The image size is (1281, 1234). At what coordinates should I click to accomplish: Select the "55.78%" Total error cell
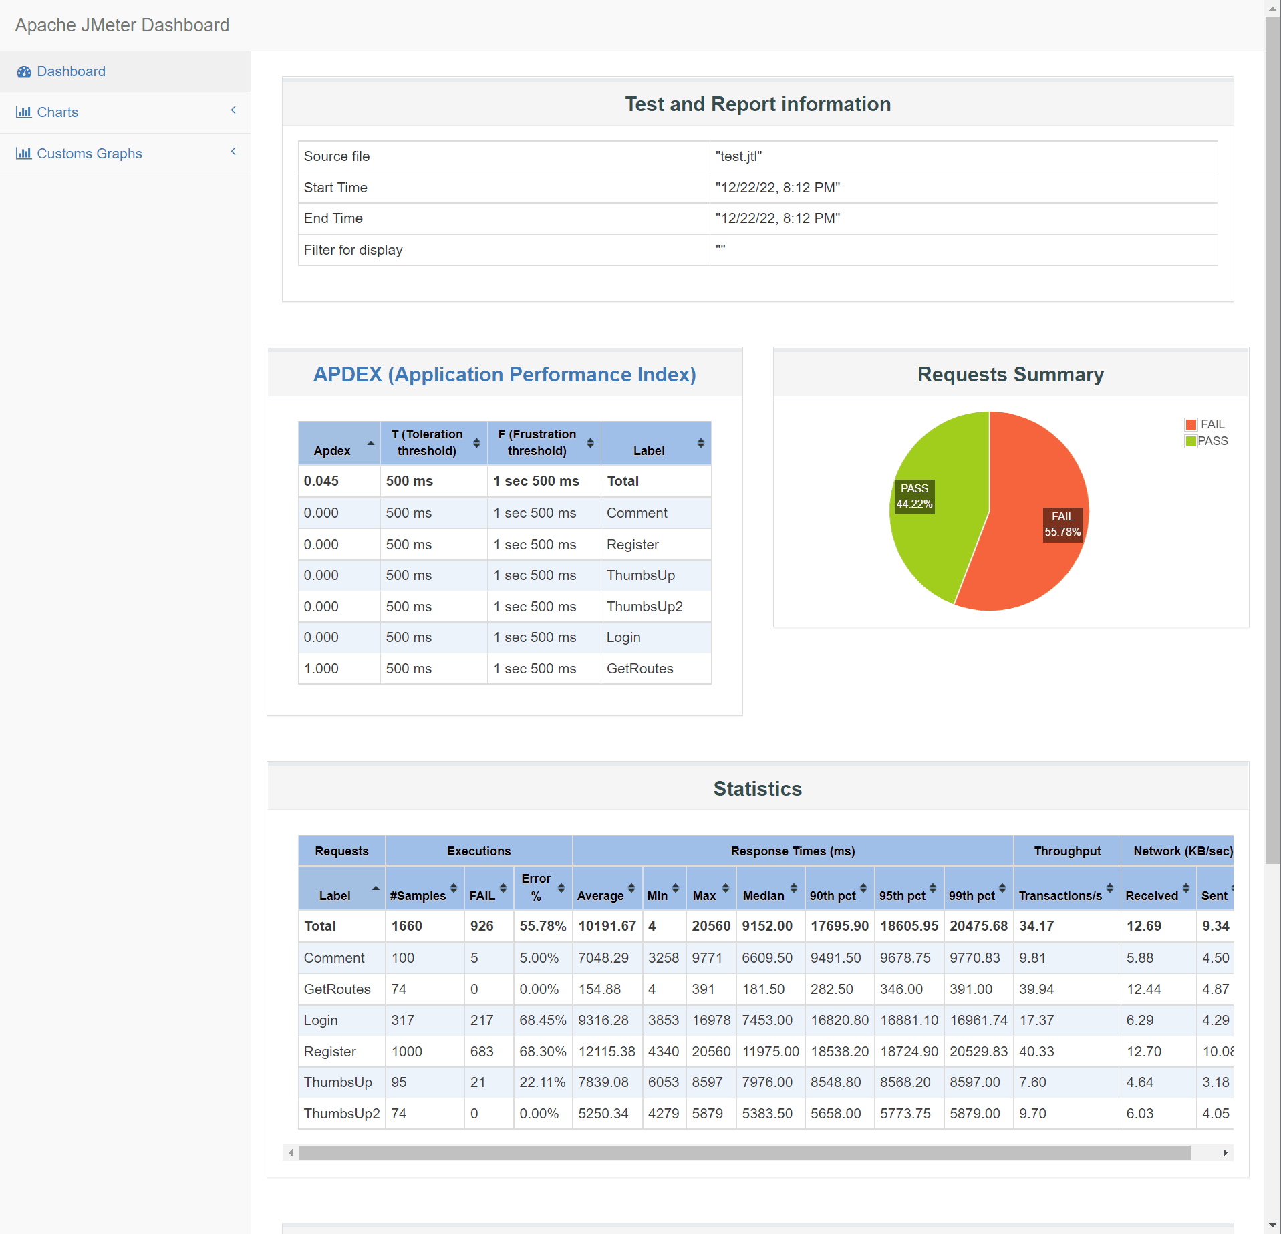pos(543,926)
